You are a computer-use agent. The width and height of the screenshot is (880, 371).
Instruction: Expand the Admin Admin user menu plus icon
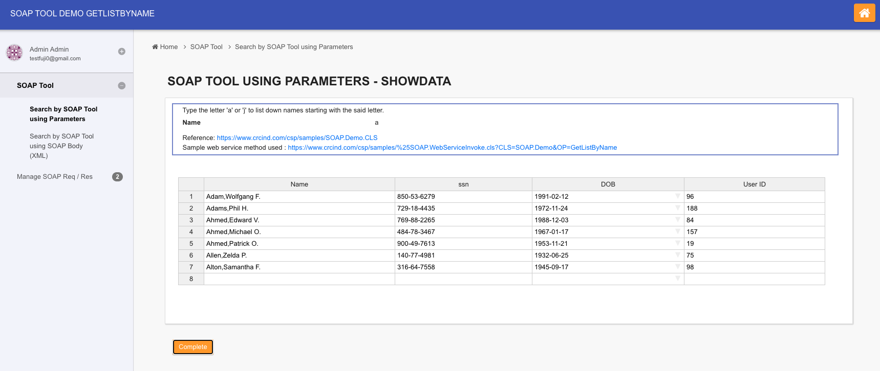click(122, 52)
